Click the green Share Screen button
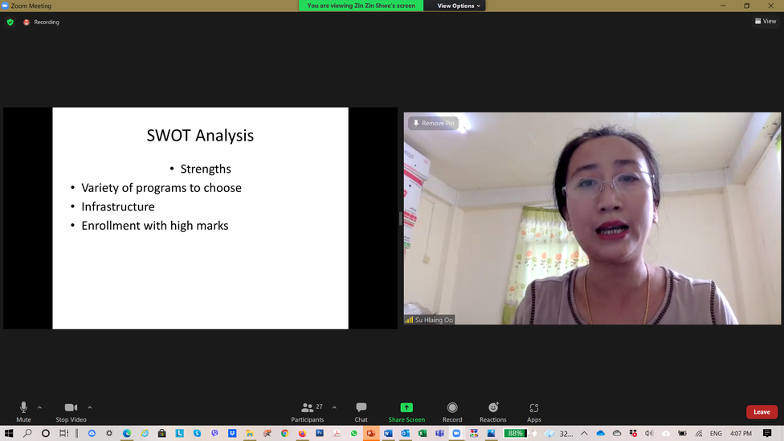 [x=406, y=412]
